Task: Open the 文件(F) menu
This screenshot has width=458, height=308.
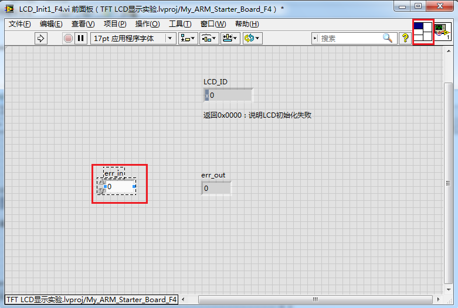Action: coord(19,24)
